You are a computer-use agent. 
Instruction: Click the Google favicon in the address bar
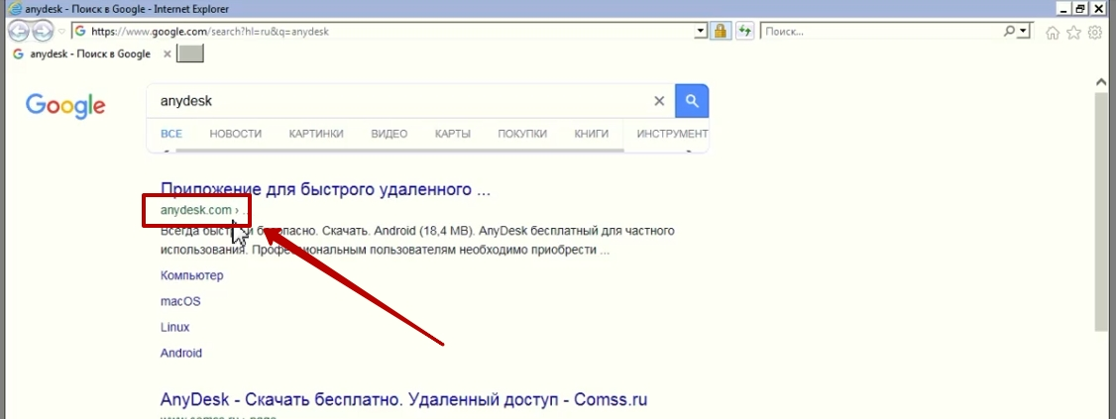pyautogui.click(x=80, y=32)
